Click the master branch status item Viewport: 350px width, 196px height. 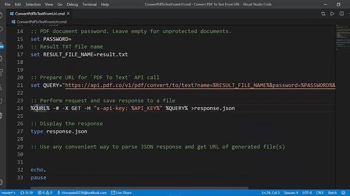[x=8, y=193]
